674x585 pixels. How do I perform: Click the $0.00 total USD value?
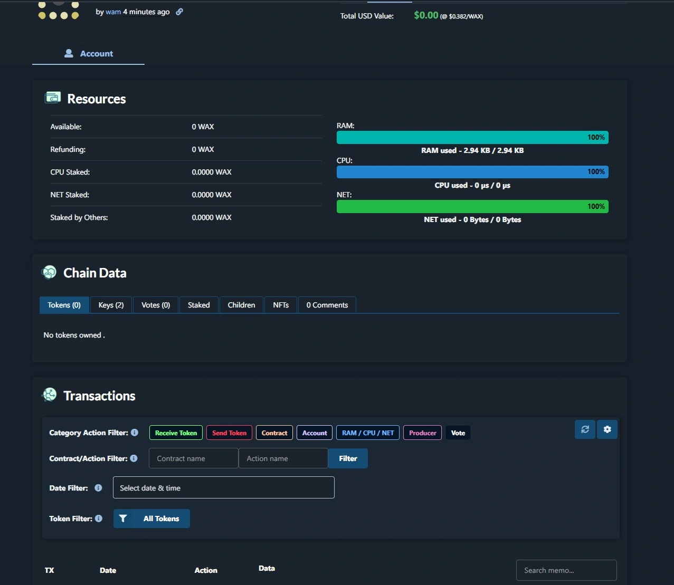click(x=426, y=15)
